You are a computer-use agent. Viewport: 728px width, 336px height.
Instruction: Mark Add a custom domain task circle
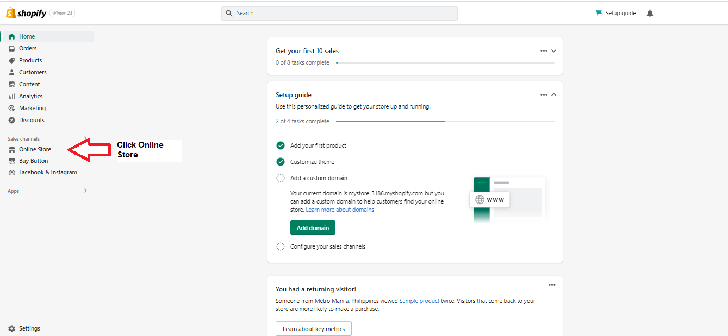coord(281,178)
